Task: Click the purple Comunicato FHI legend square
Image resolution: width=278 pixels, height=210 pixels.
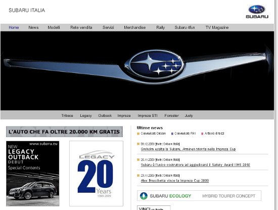Action: point(172,134)
